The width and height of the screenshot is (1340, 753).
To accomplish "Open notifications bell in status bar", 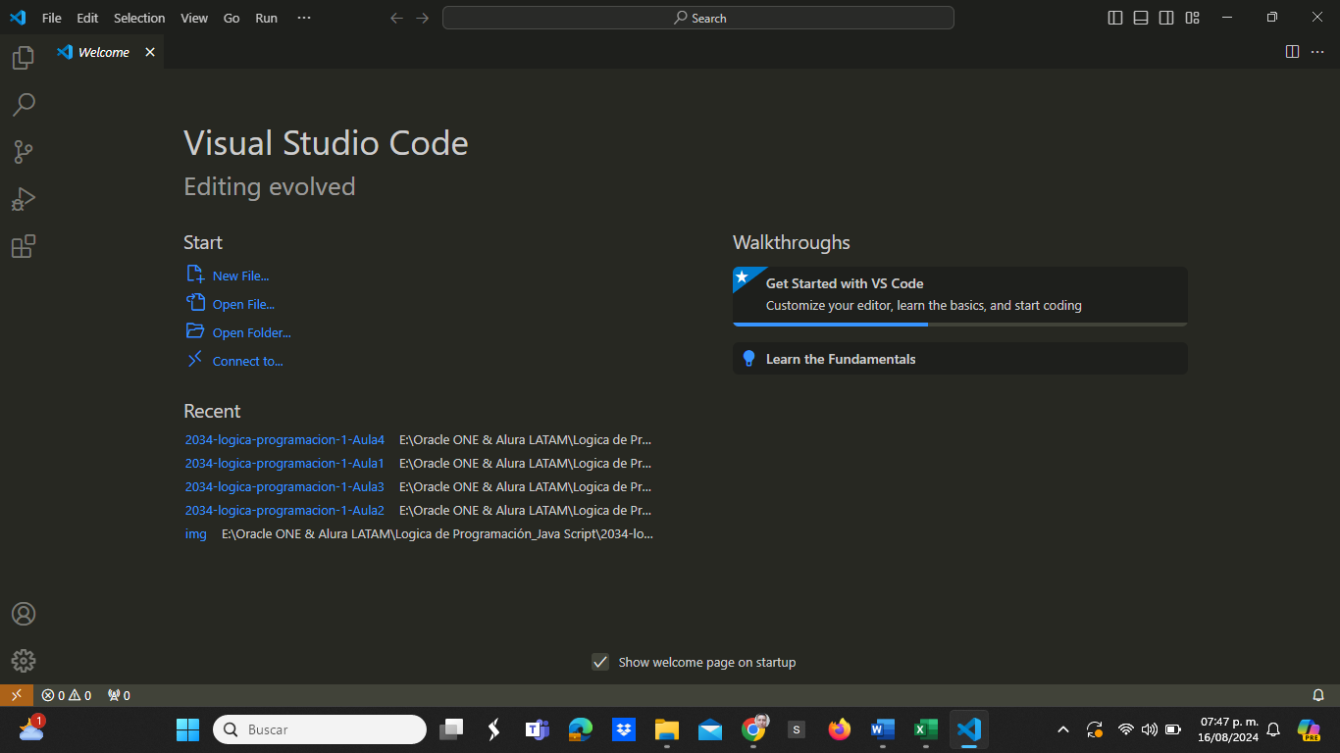I will point(1318,695).
